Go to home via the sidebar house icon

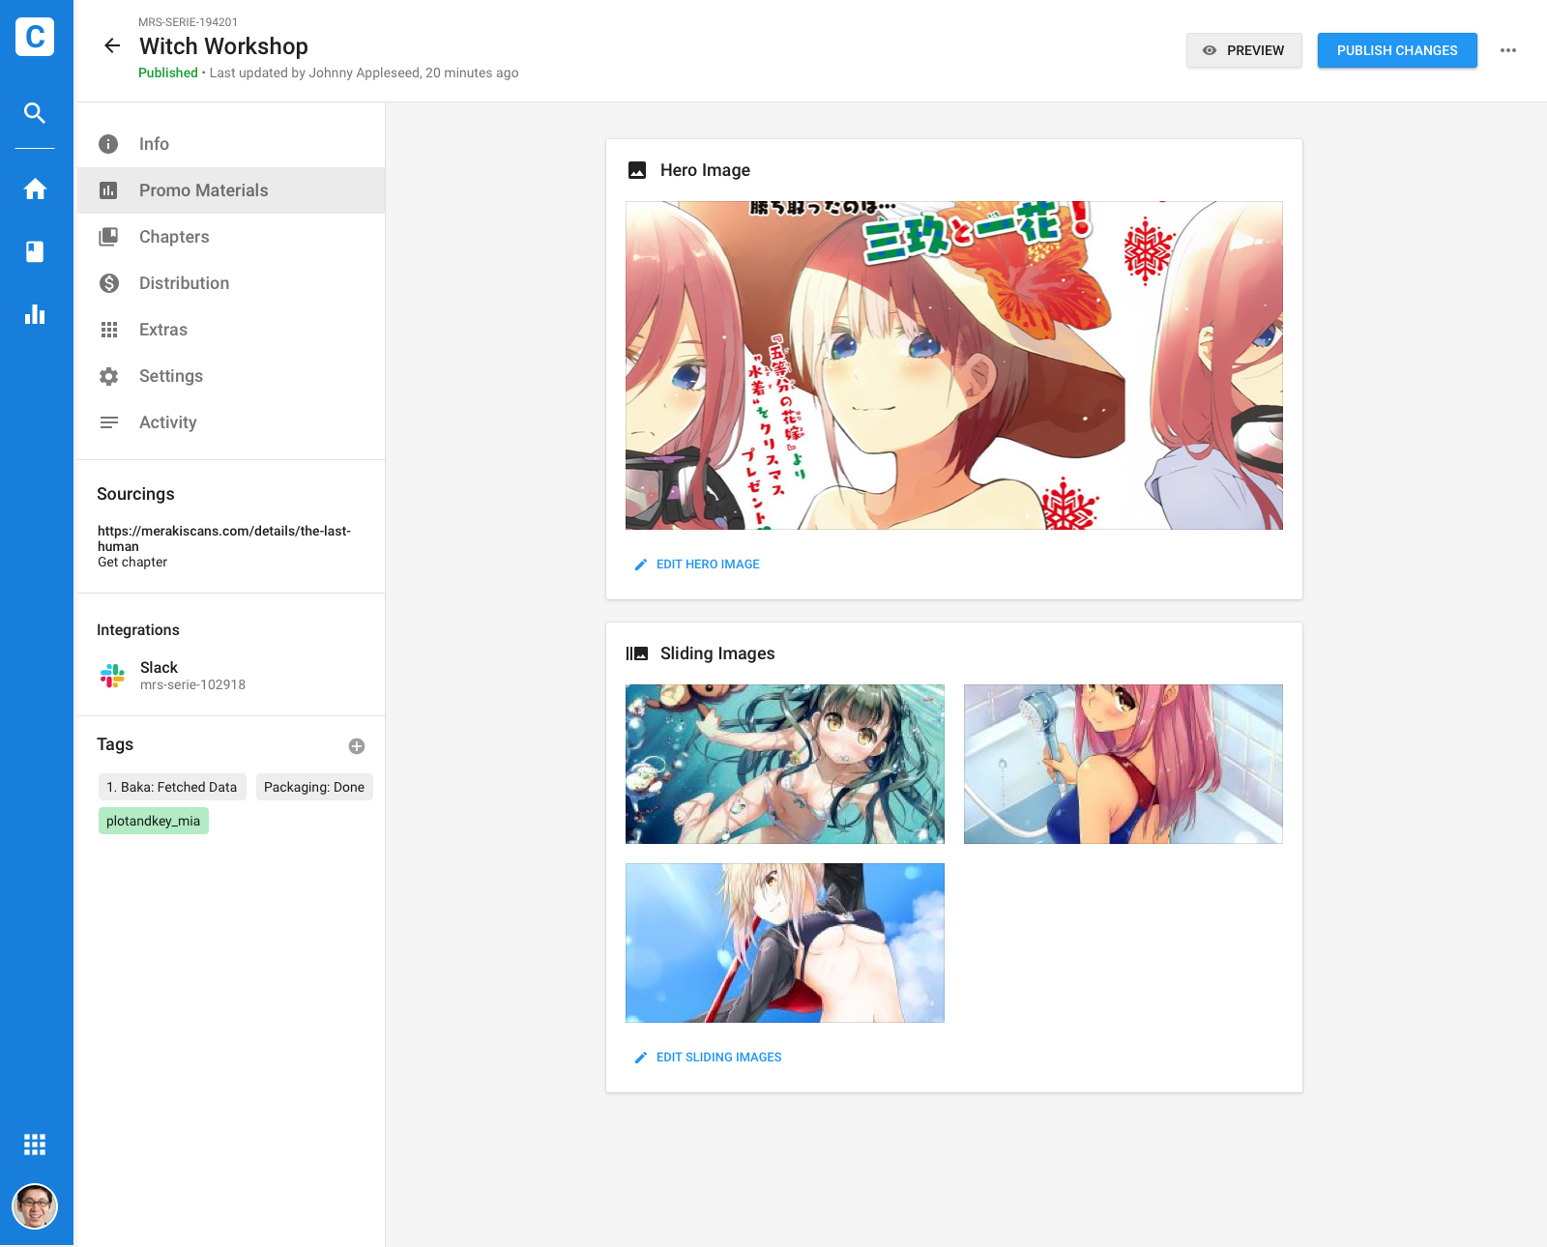[x=35, y=189]
